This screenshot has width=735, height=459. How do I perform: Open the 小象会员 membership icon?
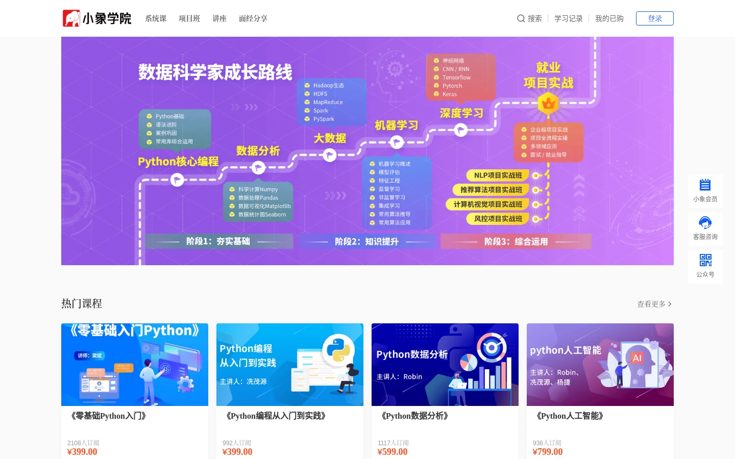[705, 184]
